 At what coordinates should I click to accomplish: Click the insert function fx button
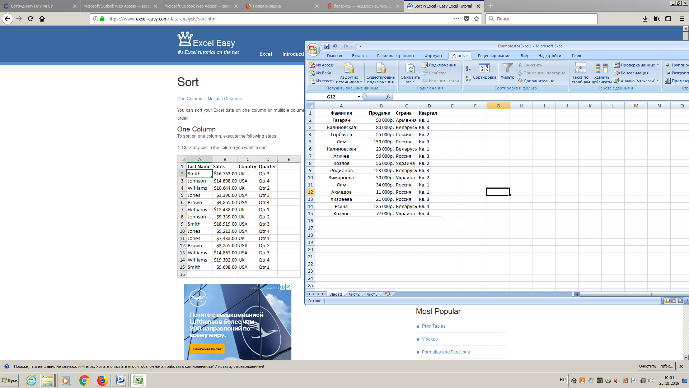pos(388,97)
